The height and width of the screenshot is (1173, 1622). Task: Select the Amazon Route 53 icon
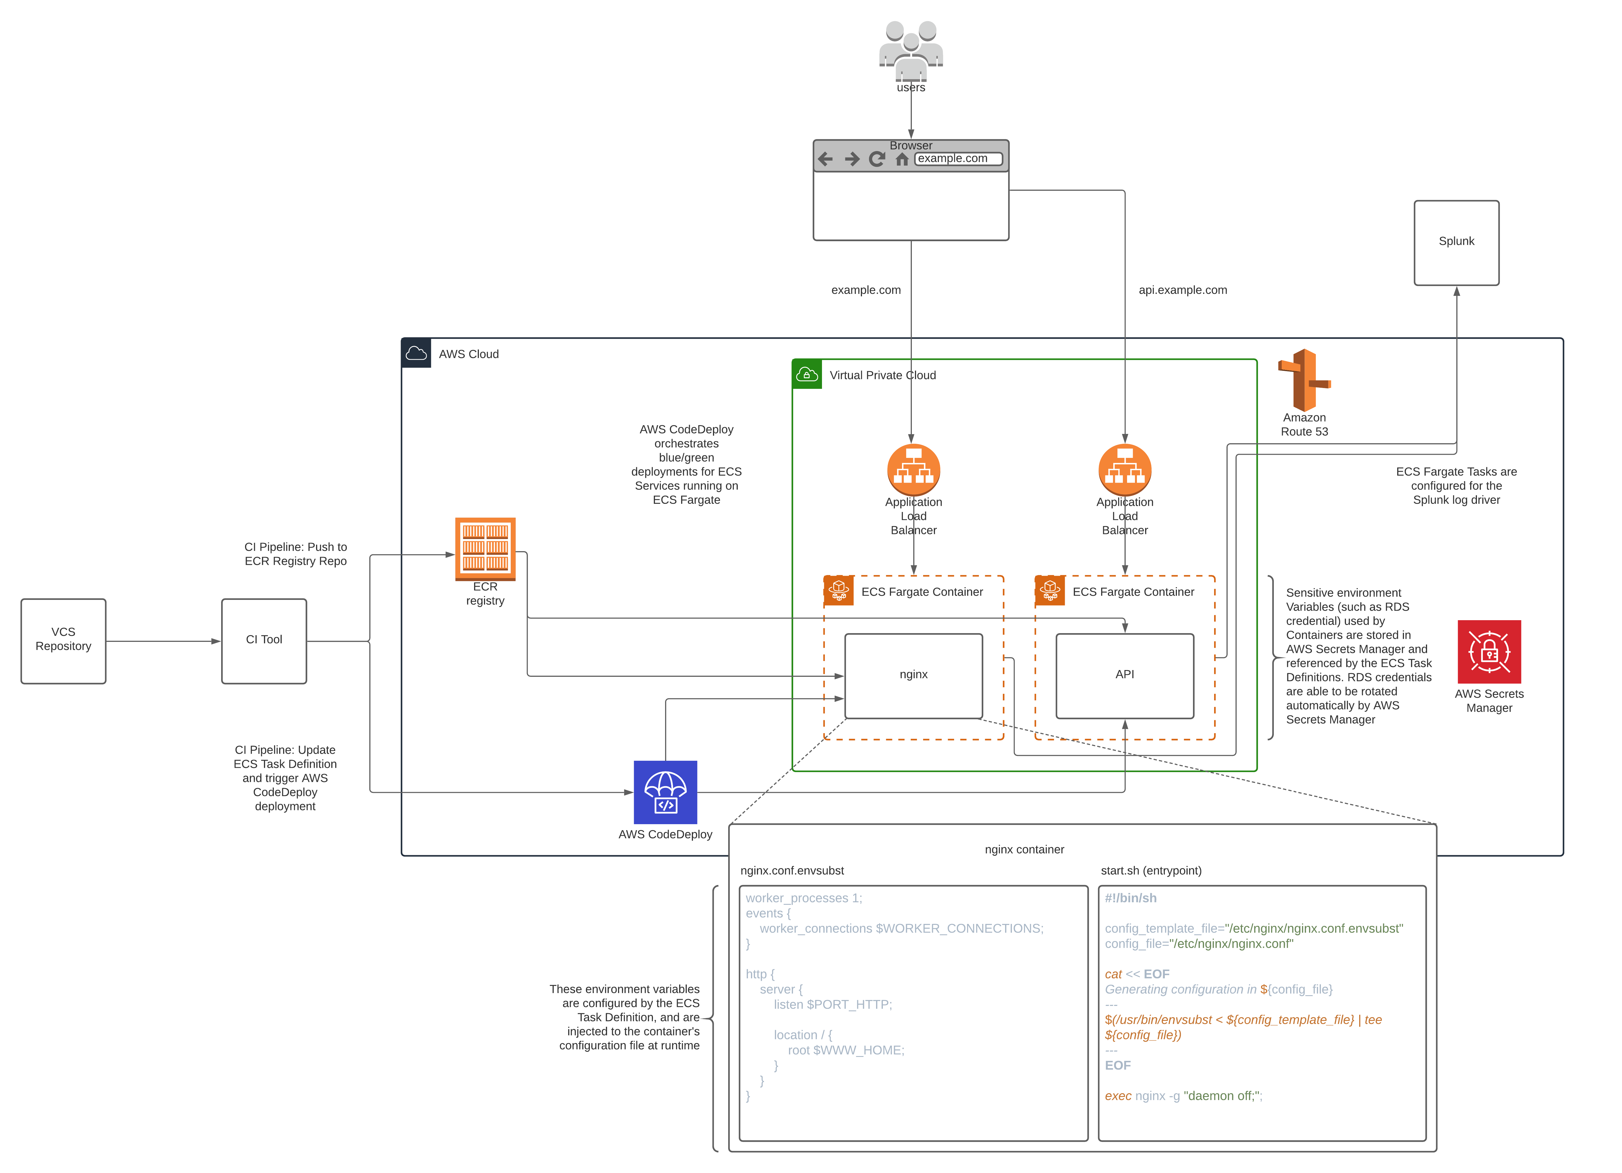pyautogui.click(x=1305, y=380)
